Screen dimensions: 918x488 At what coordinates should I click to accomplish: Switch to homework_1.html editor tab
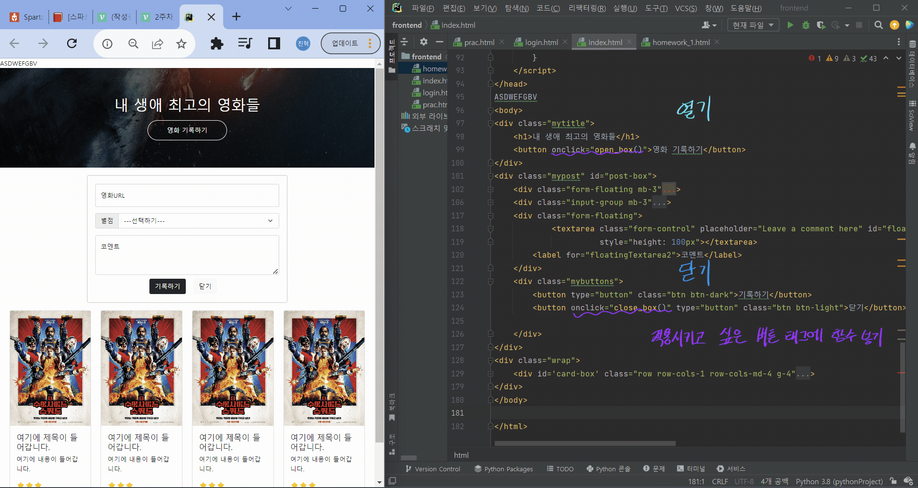click(x=680, y=42)
